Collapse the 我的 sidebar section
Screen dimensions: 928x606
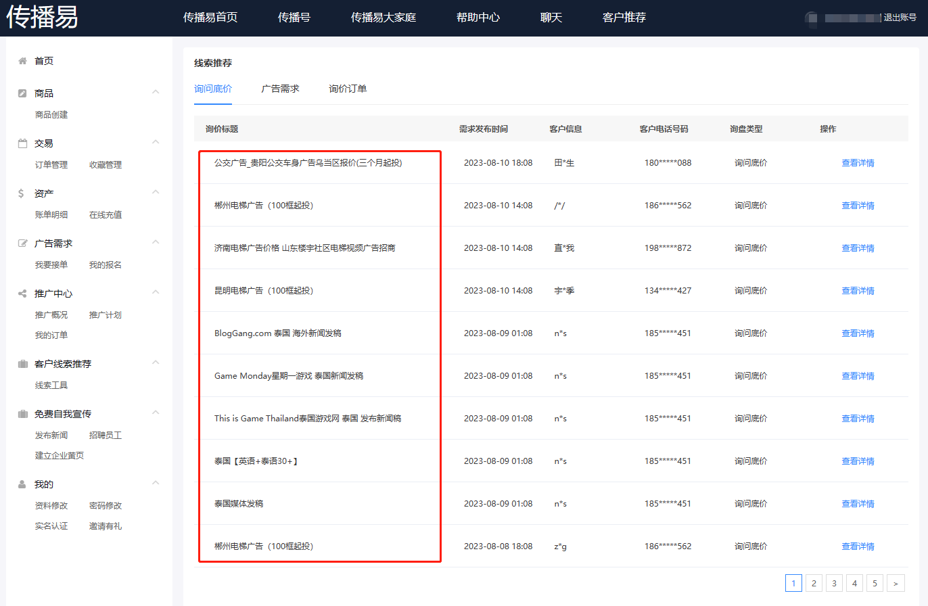point(156,483)
